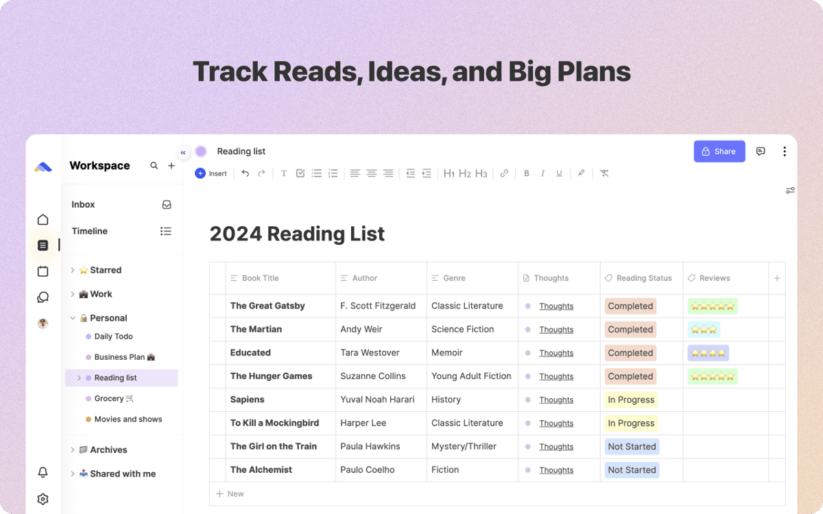Open Inbox in the sidebar
823x514 pixels.
click(84, 204)
